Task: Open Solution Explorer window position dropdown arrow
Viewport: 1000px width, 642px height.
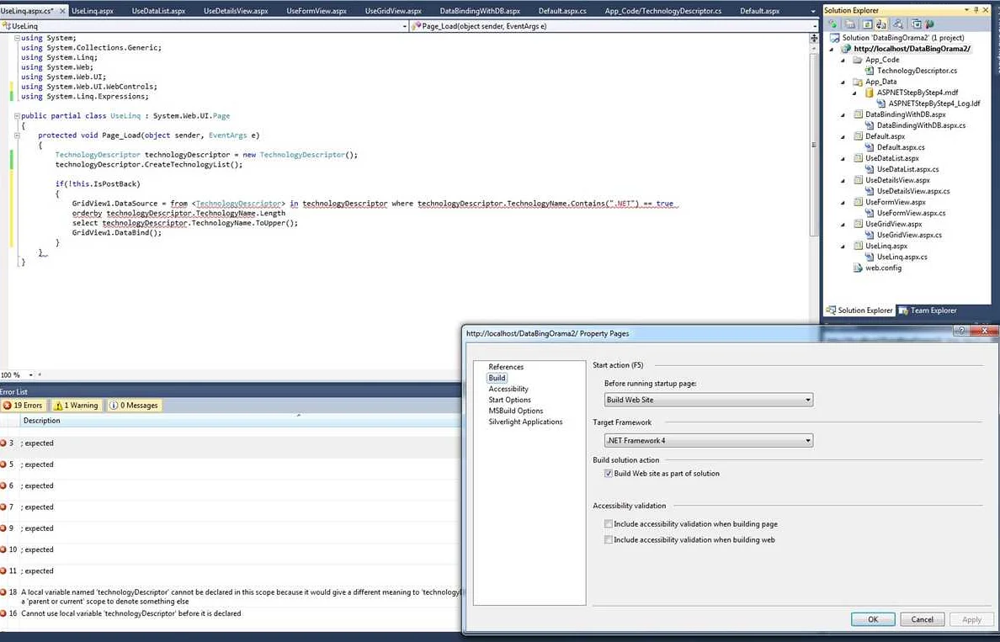Action: click(966, 10)
